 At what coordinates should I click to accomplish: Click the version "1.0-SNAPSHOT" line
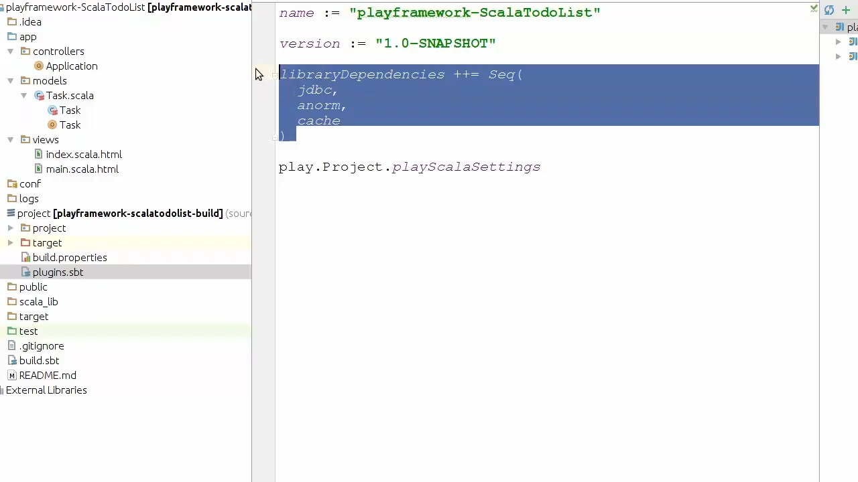(387, 44)
